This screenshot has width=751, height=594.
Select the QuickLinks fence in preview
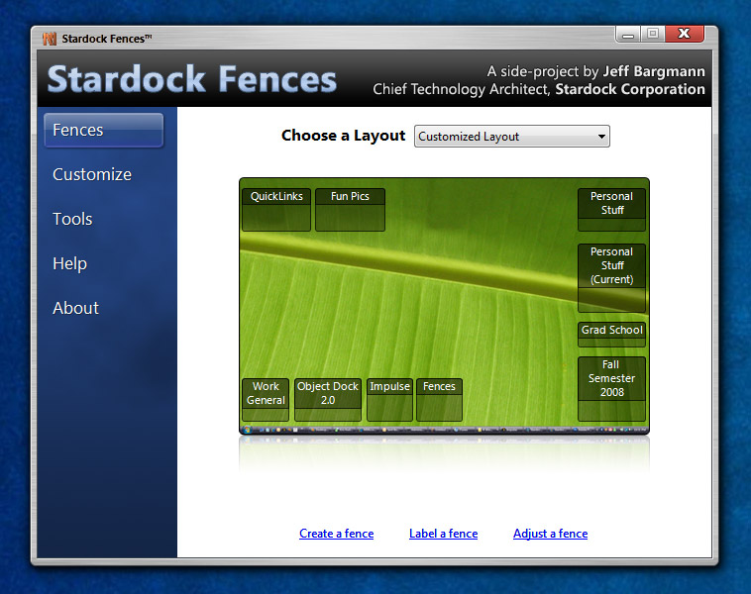coord(276,210)
